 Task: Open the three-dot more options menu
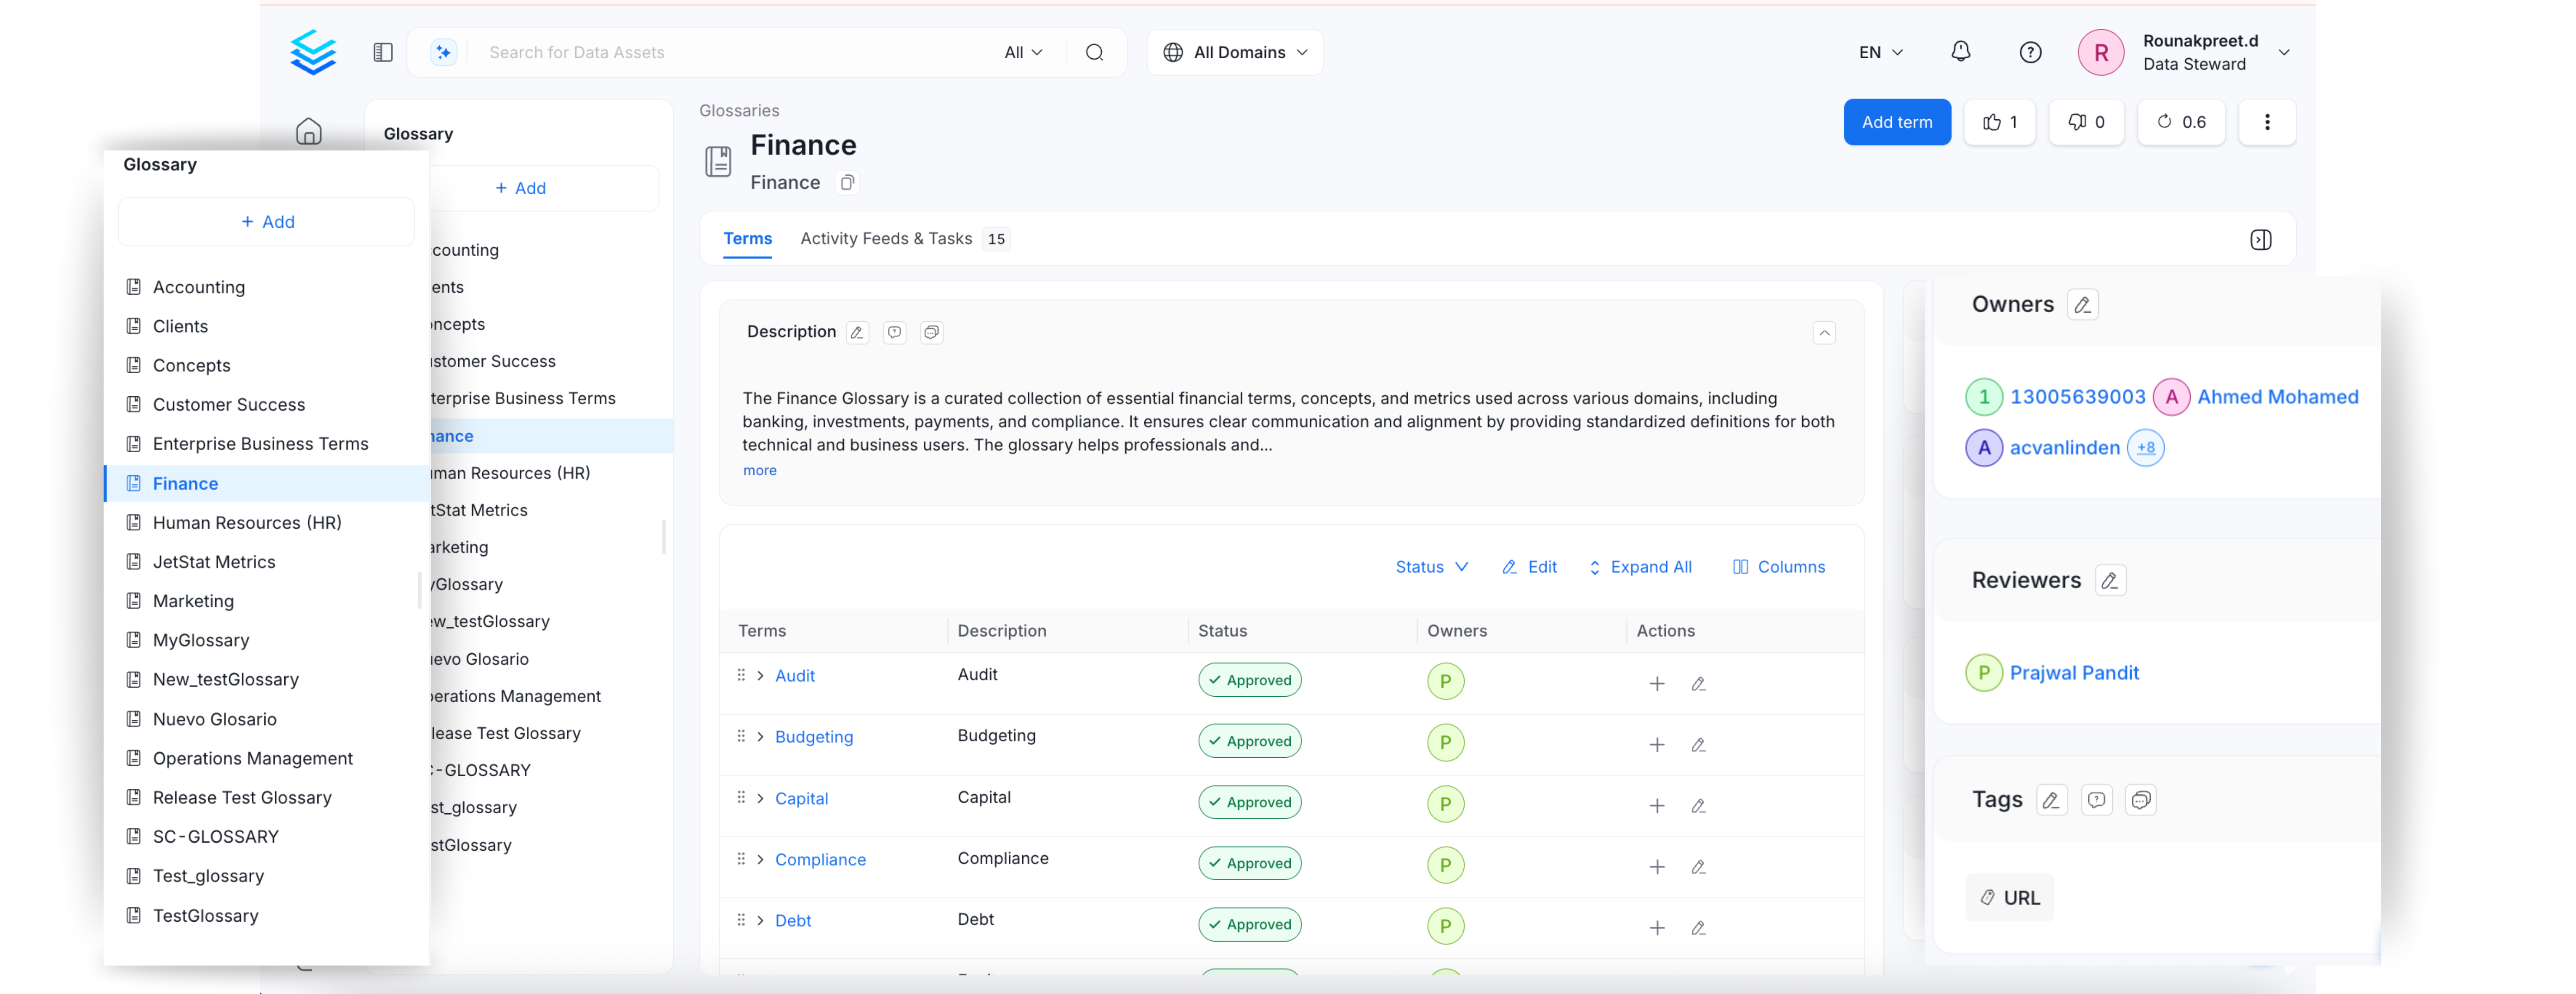click(2266, 122)
